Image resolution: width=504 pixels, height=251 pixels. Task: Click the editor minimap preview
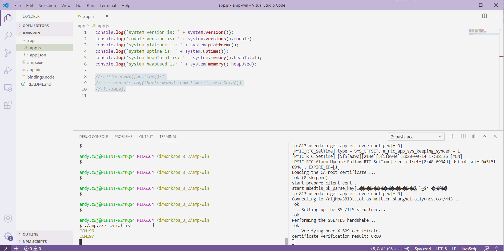click(x=484, y=32)
